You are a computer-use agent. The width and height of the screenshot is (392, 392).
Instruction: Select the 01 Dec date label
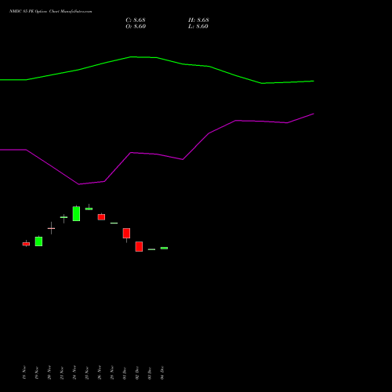pyautogui.click(x=125, y=372)
